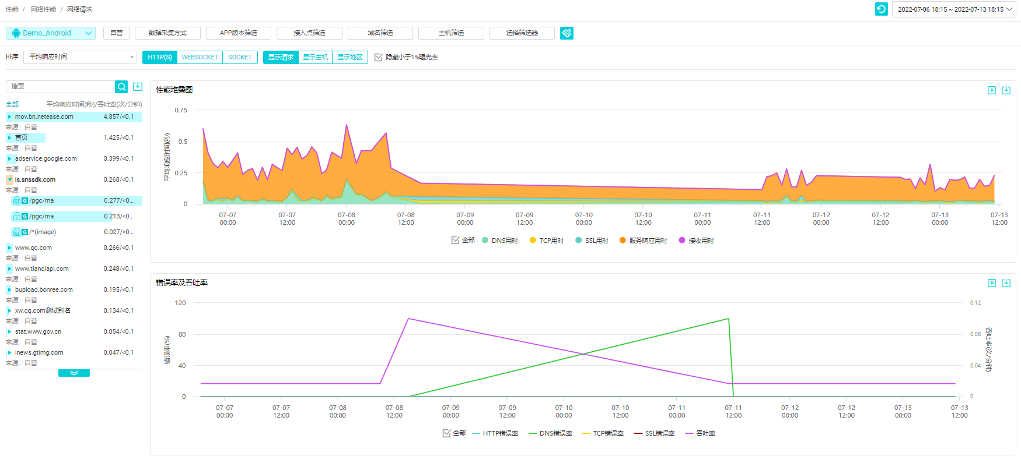
Task: Toggle 全部 checkbox in error rate legend
Action: coord(446,433)
